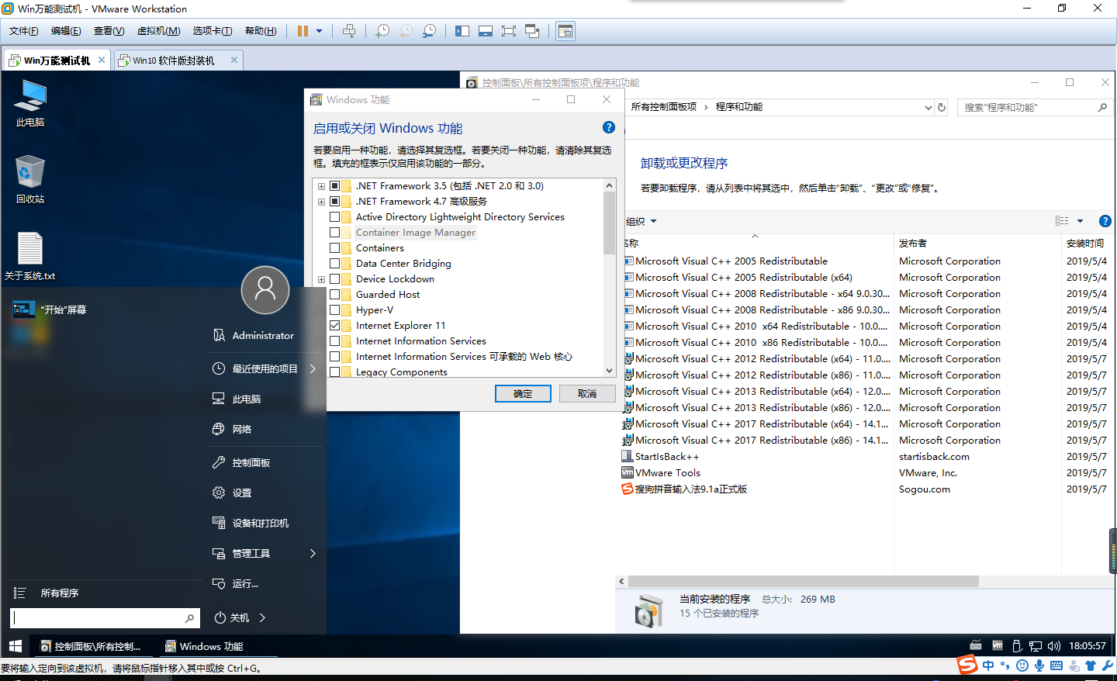Click the 搜索"程序和功能" search field
The height and width of the screenshot is (681, 1117).
[1034, 107]
